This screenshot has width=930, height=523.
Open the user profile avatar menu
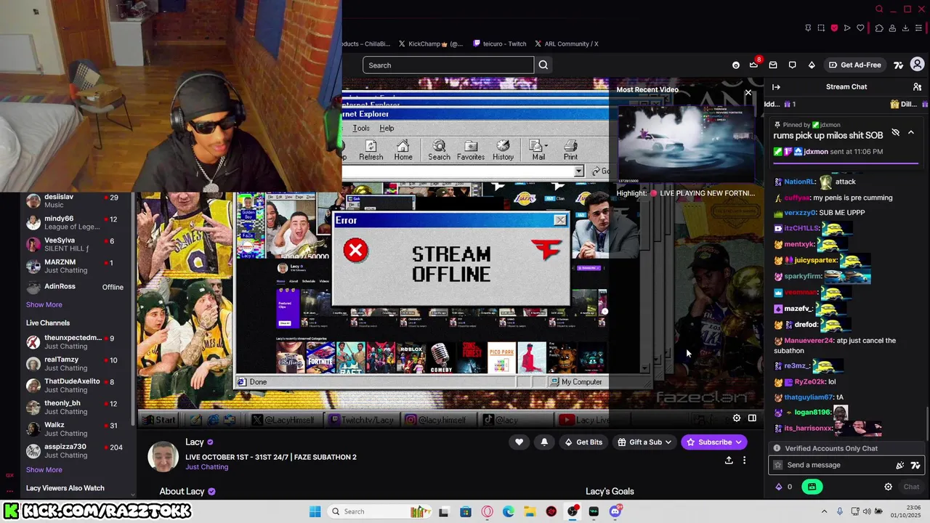click(917, 65)
